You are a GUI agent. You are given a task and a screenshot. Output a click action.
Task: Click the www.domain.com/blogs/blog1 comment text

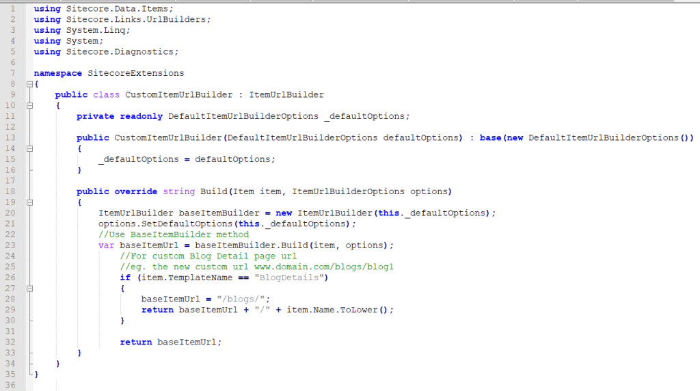[x=323, y=267]
